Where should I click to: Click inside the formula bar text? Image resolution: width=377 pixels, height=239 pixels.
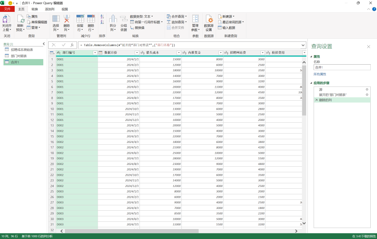(189, 45)
